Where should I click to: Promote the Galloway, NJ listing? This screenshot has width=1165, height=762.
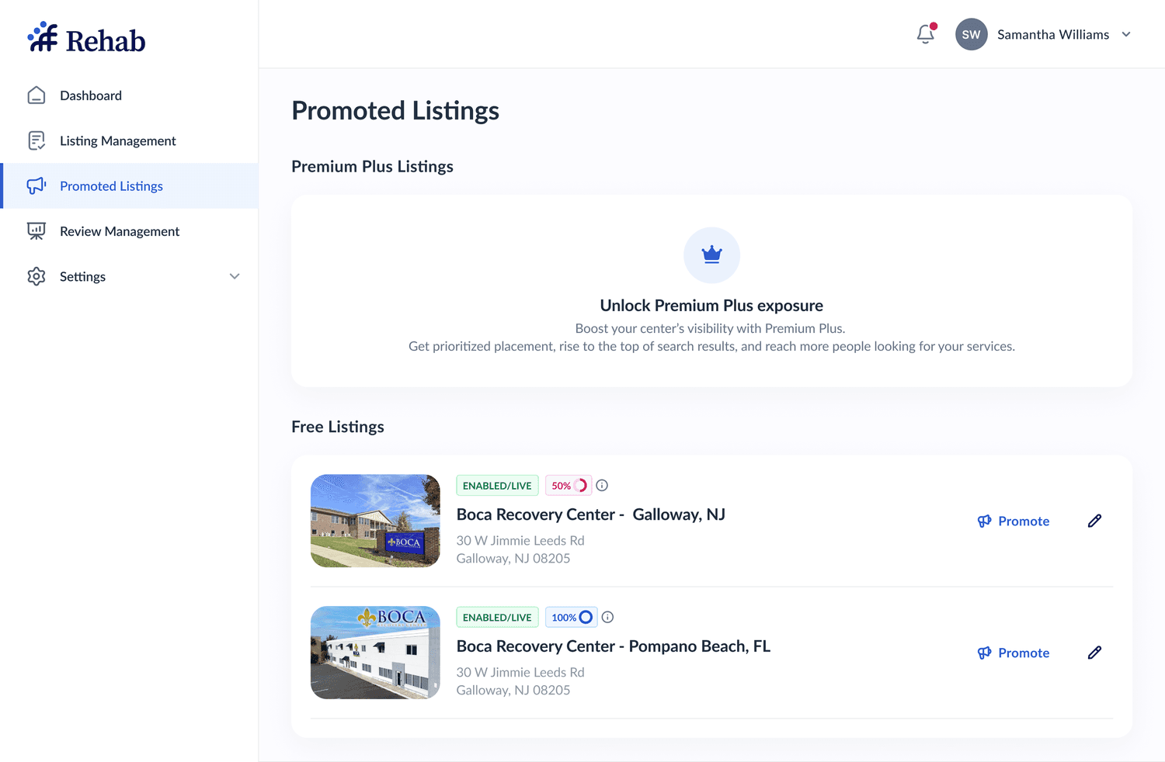[x=1014, y=521]
